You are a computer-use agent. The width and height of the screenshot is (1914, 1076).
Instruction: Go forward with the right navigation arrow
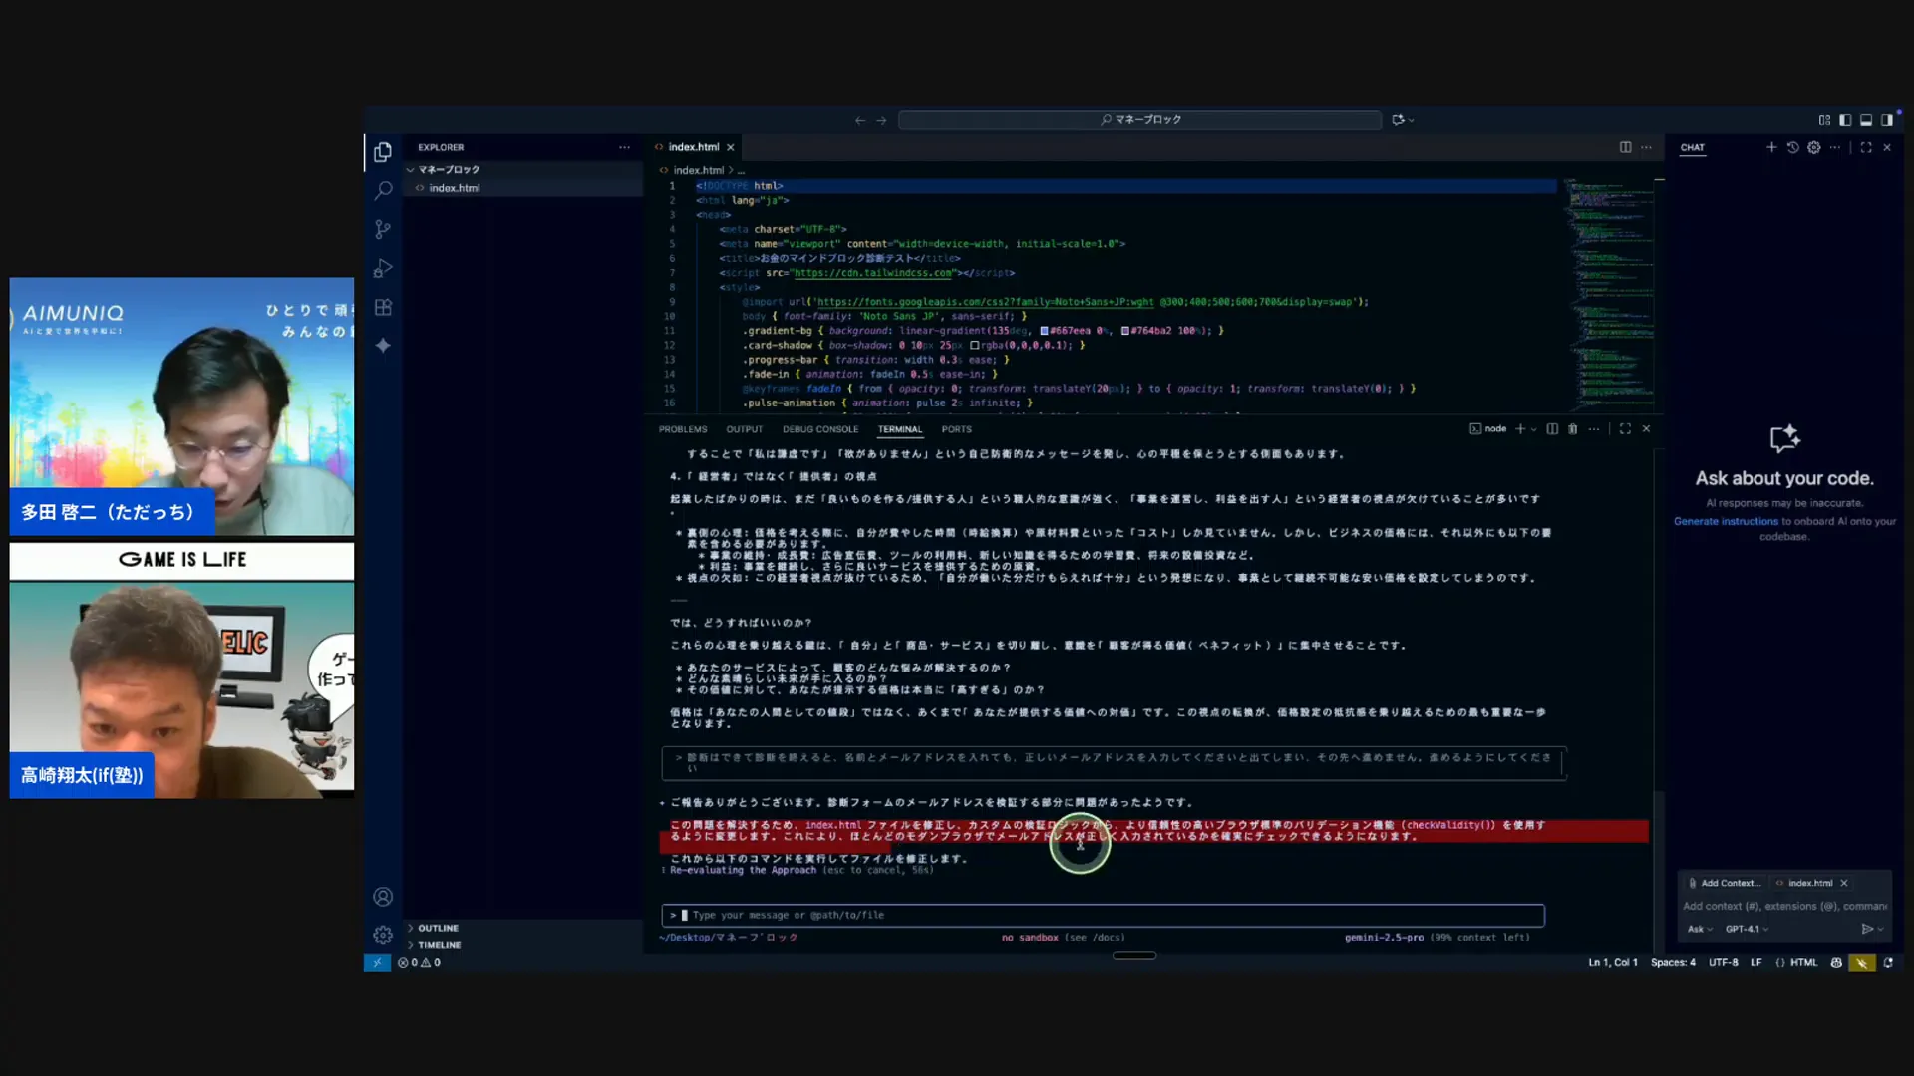click(x=881, y=120)
